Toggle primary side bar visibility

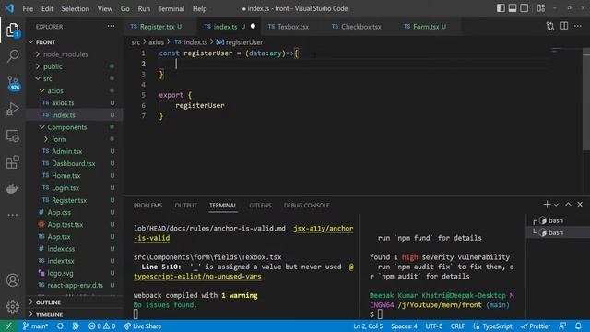501,8
